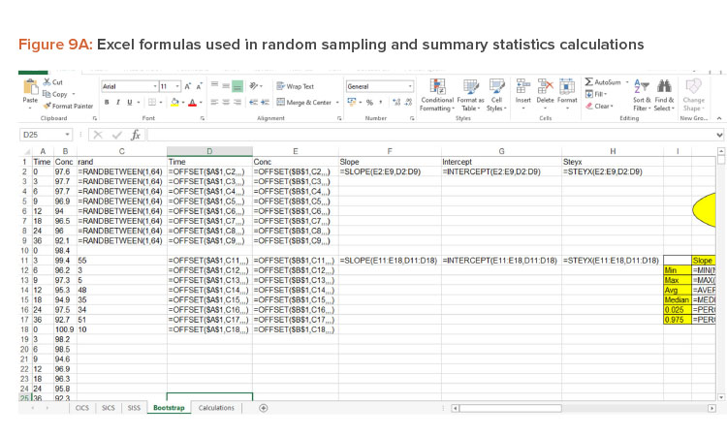727x436 pixels.
Task: Open Conditional Formatting menu
Action: [437, 96]
